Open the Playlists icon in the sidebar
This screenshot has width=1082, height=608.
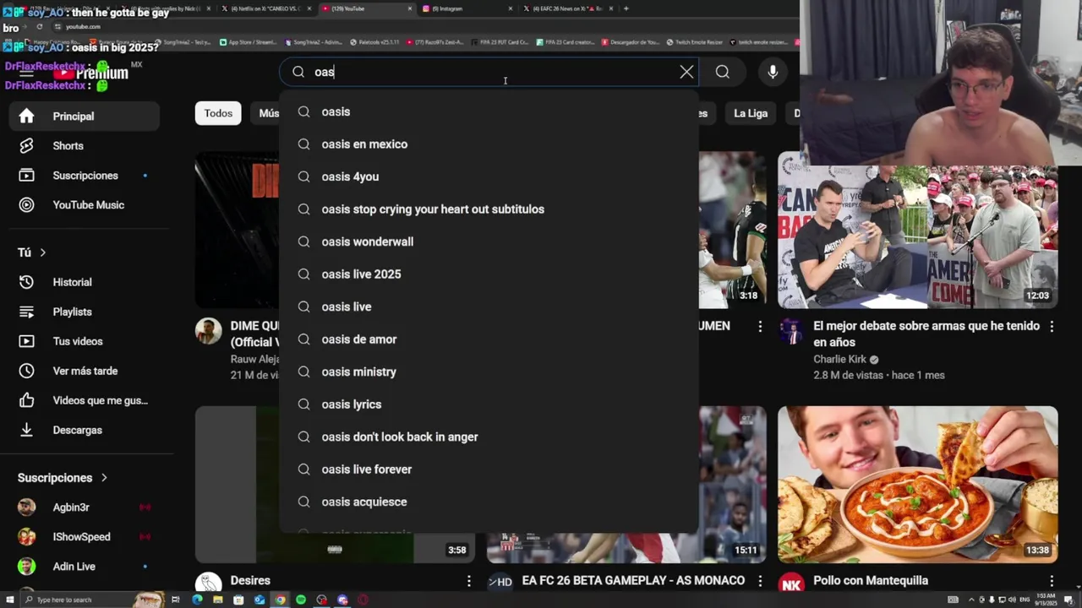(x=26, y=312)
